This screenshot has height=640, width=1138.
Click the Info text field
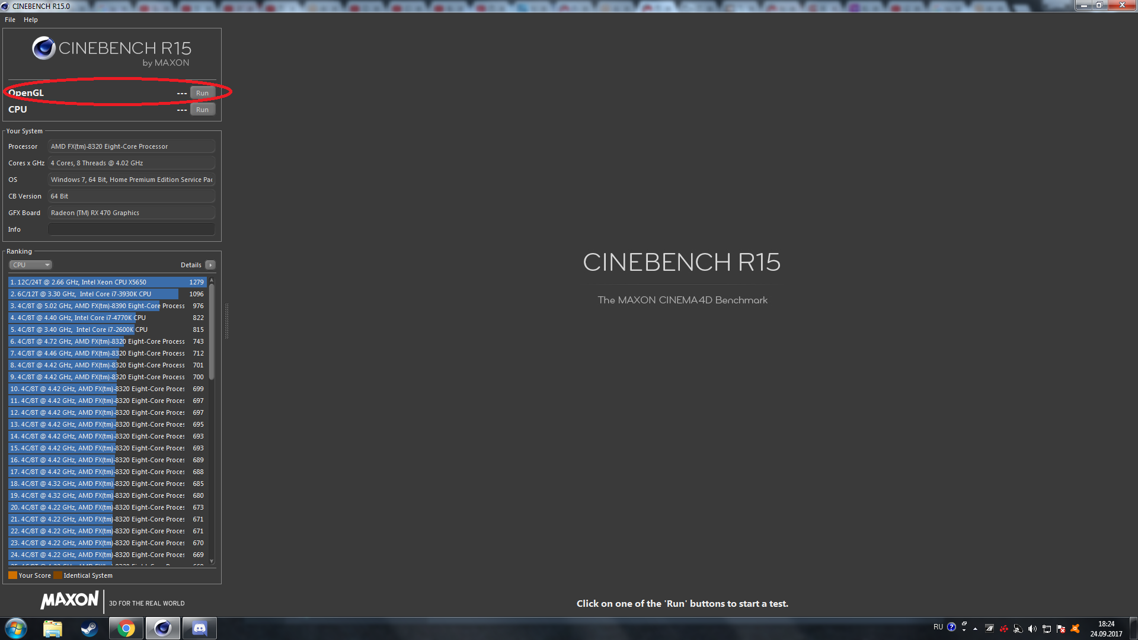tap(131, 229)
